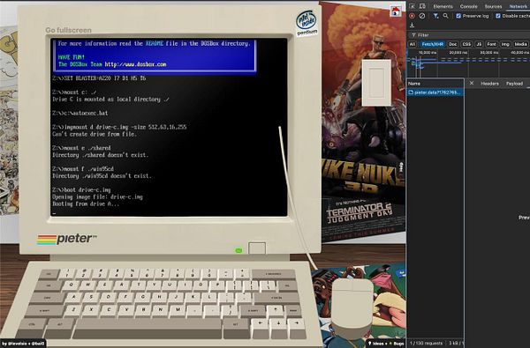The width and height of the screenshot is (530, 348).
Task: Open network search with the magnifier icon
Action: (x=446, y=16)
